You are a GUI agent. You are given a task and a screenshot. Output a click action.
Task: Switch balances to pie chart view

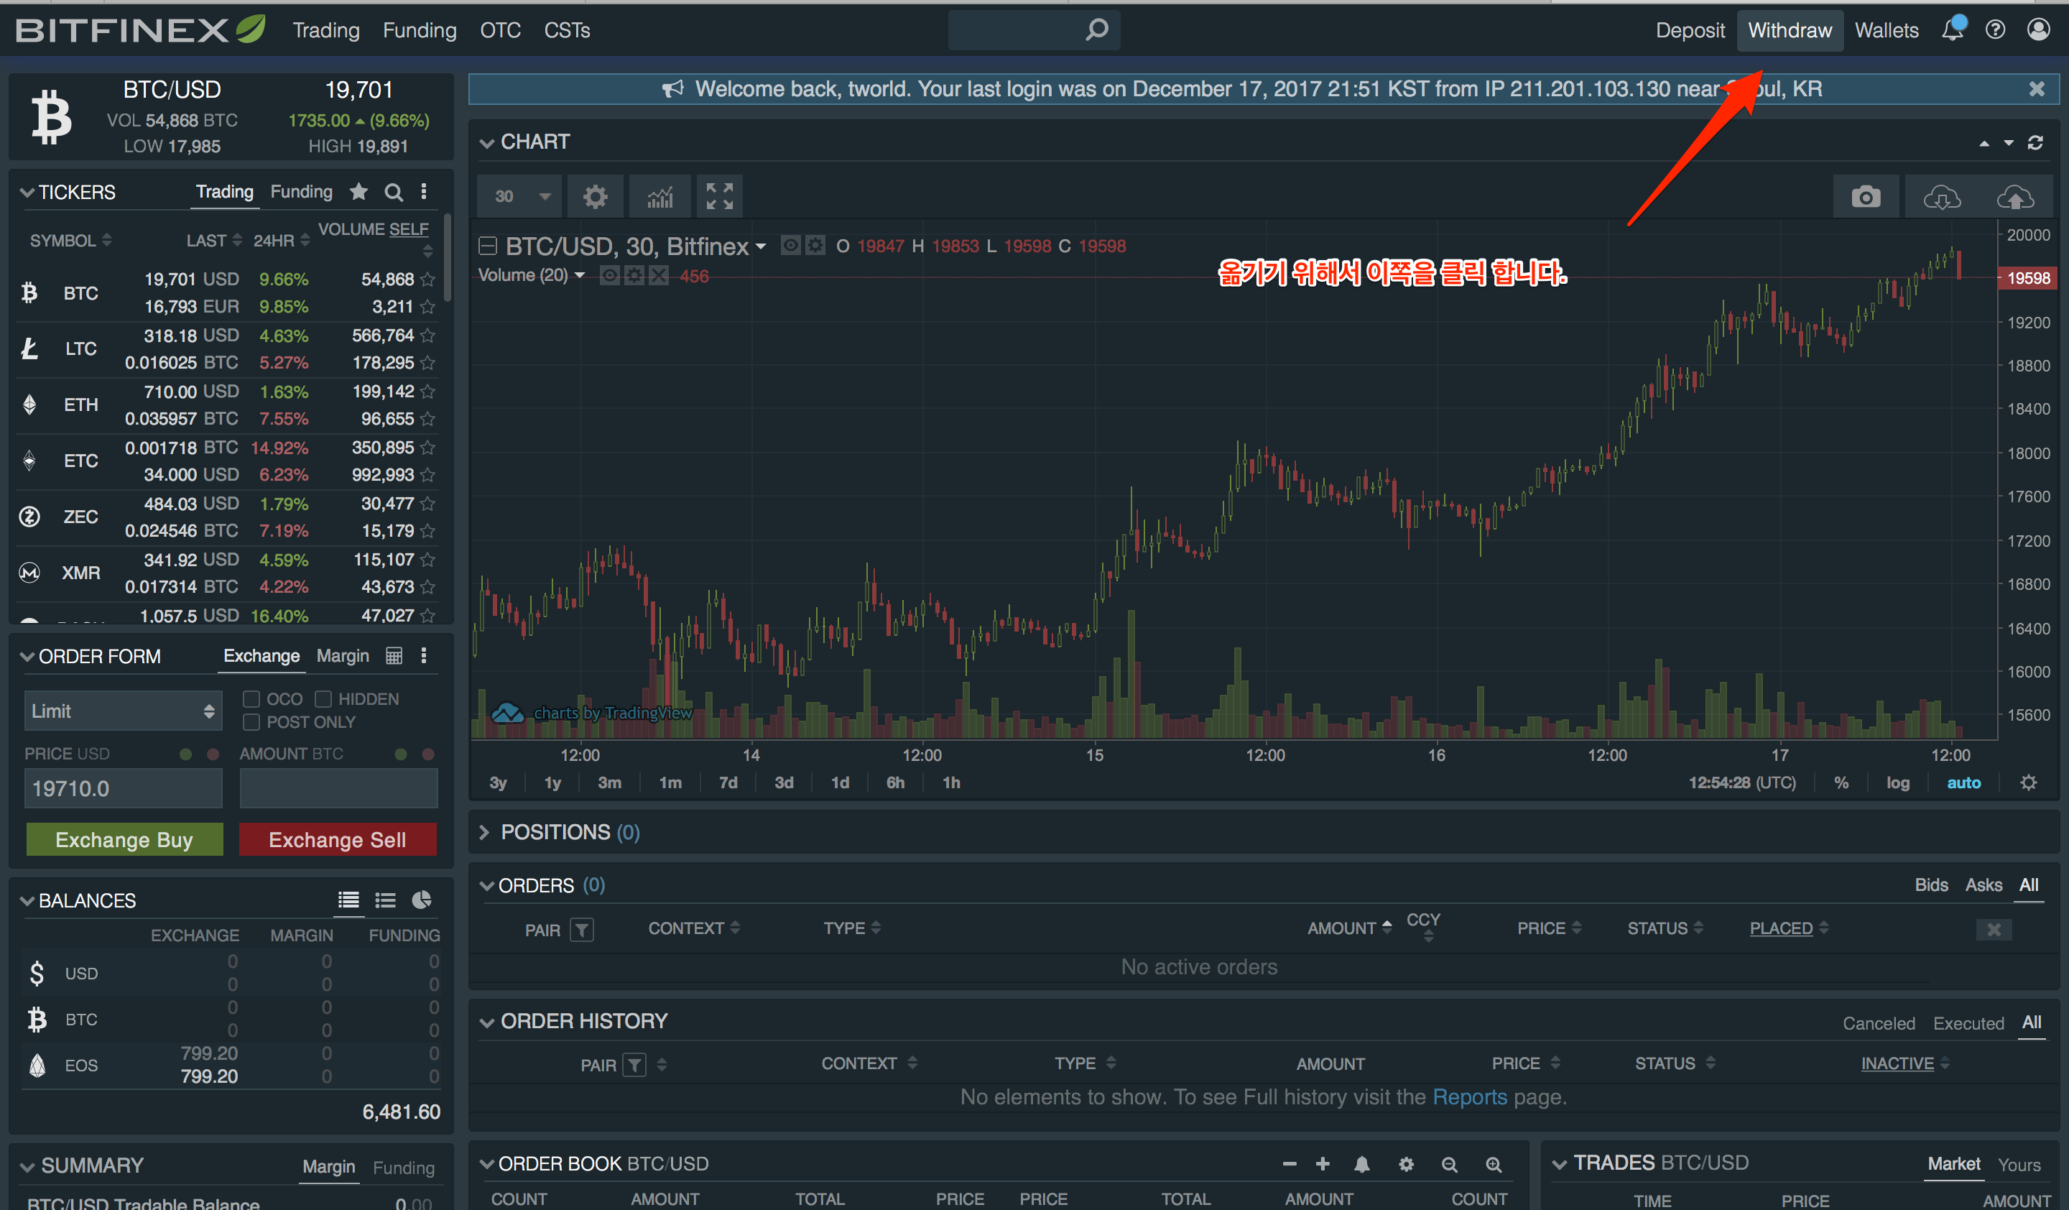click(421, 900)
